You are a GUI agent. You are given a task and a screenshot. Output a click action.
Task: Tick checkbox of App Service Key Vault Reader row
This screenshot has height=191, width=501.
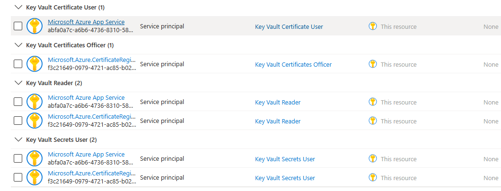18,102
